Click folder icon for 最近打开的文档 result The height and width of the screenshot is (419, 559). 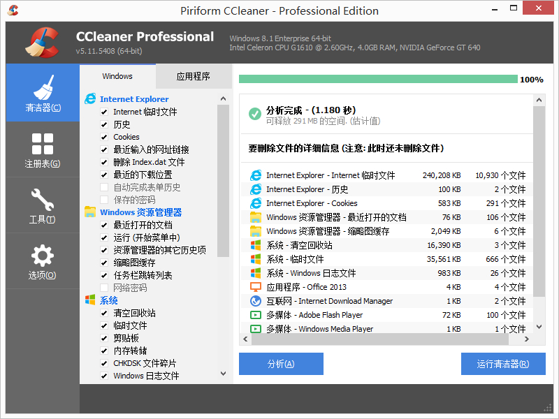256,217
